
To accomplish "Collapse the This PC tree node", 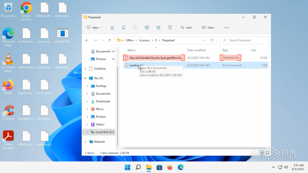I will click(x=85, y=78).
